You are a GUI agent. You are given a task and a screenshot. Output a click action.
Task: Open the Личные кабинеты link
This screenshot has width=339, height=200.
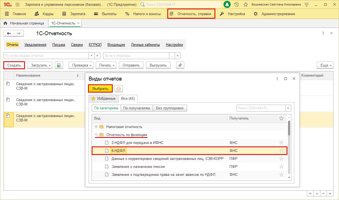(x=145, y=45)
